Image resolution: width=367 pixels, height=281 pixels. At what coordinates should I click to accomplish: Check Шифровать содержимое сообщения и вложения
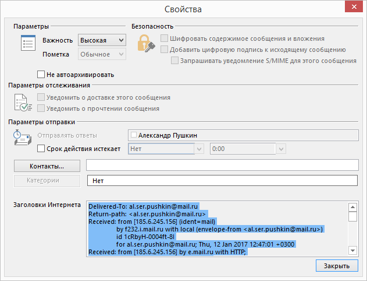(165, 38)
